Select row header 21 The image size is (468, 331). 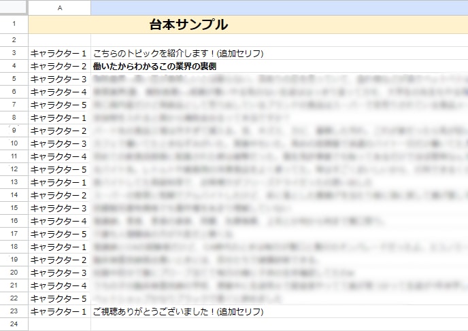tap(14, 285)
